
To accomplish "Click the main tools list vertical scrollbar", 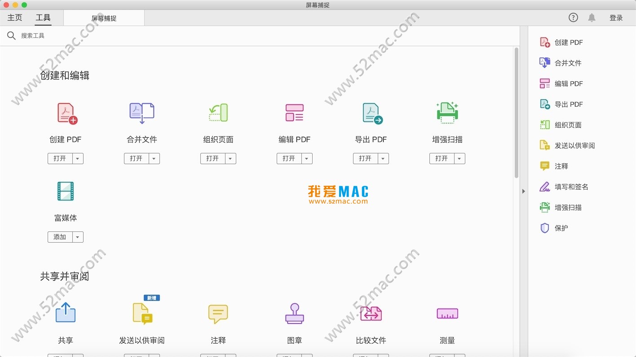I will 517,112.
